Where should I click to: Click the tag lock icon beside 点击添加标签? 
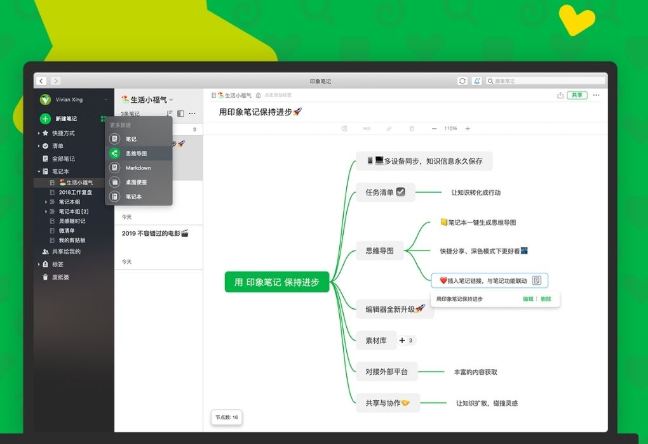tap(259, 95)
